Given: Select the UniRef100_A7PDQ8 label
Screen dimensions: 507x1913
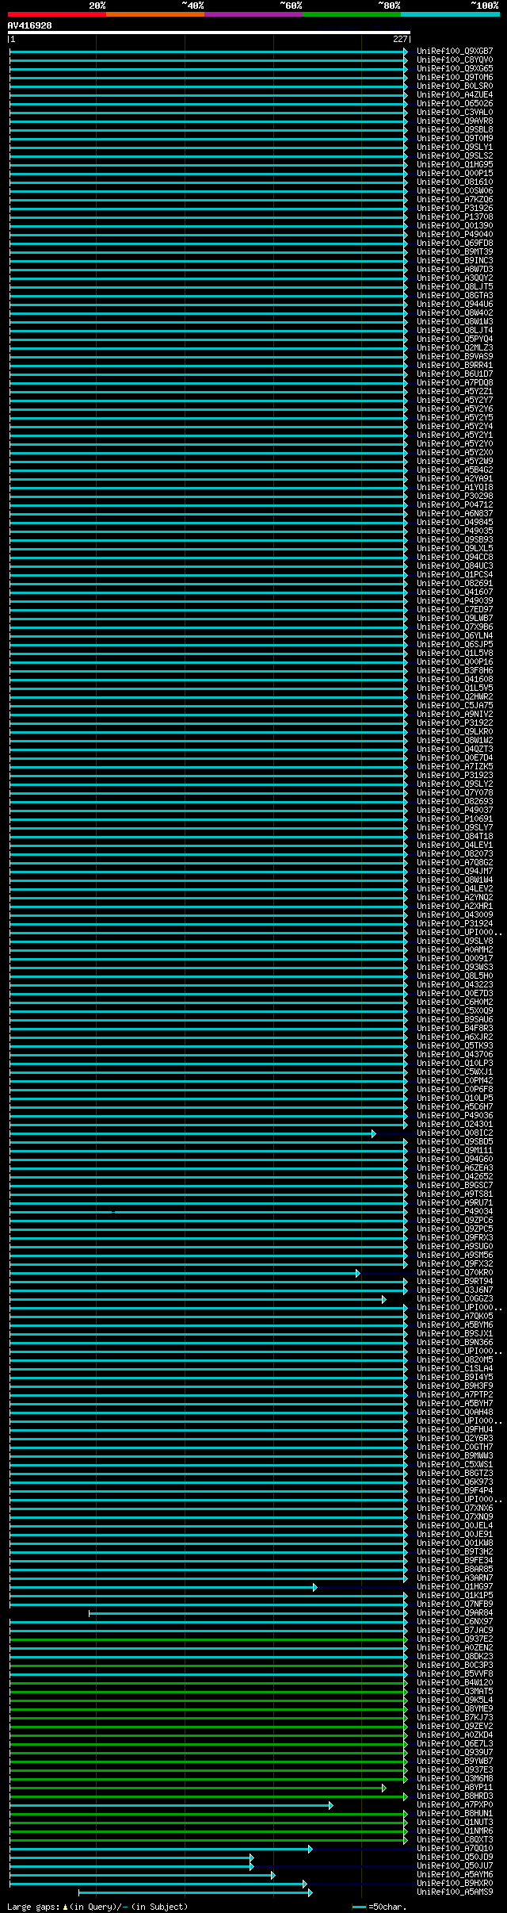Looking at the screenshot, I should point(455,383).
